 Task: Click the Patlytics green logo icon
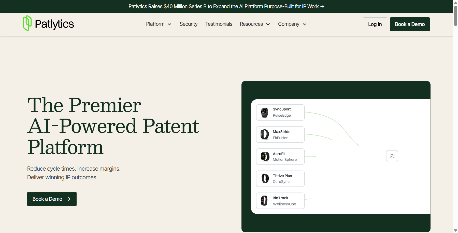pos(27,23)
